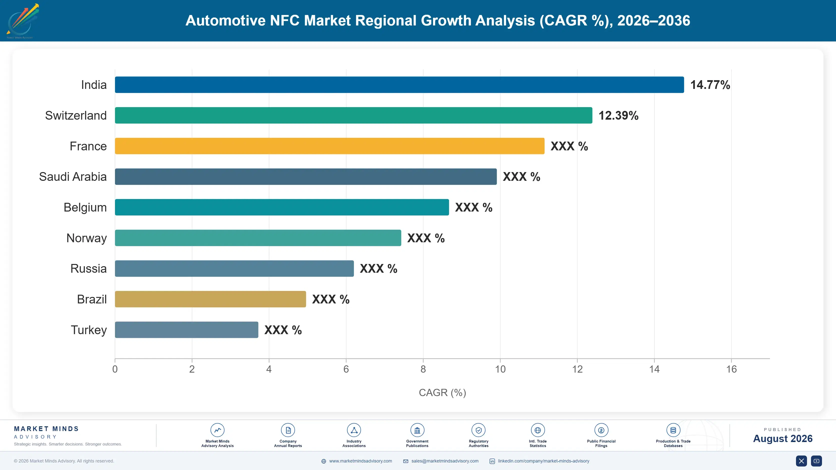This screenshot has height=470, width=836.
Task: Click the Production & Trade Databases icon
Action: point(673,430)
